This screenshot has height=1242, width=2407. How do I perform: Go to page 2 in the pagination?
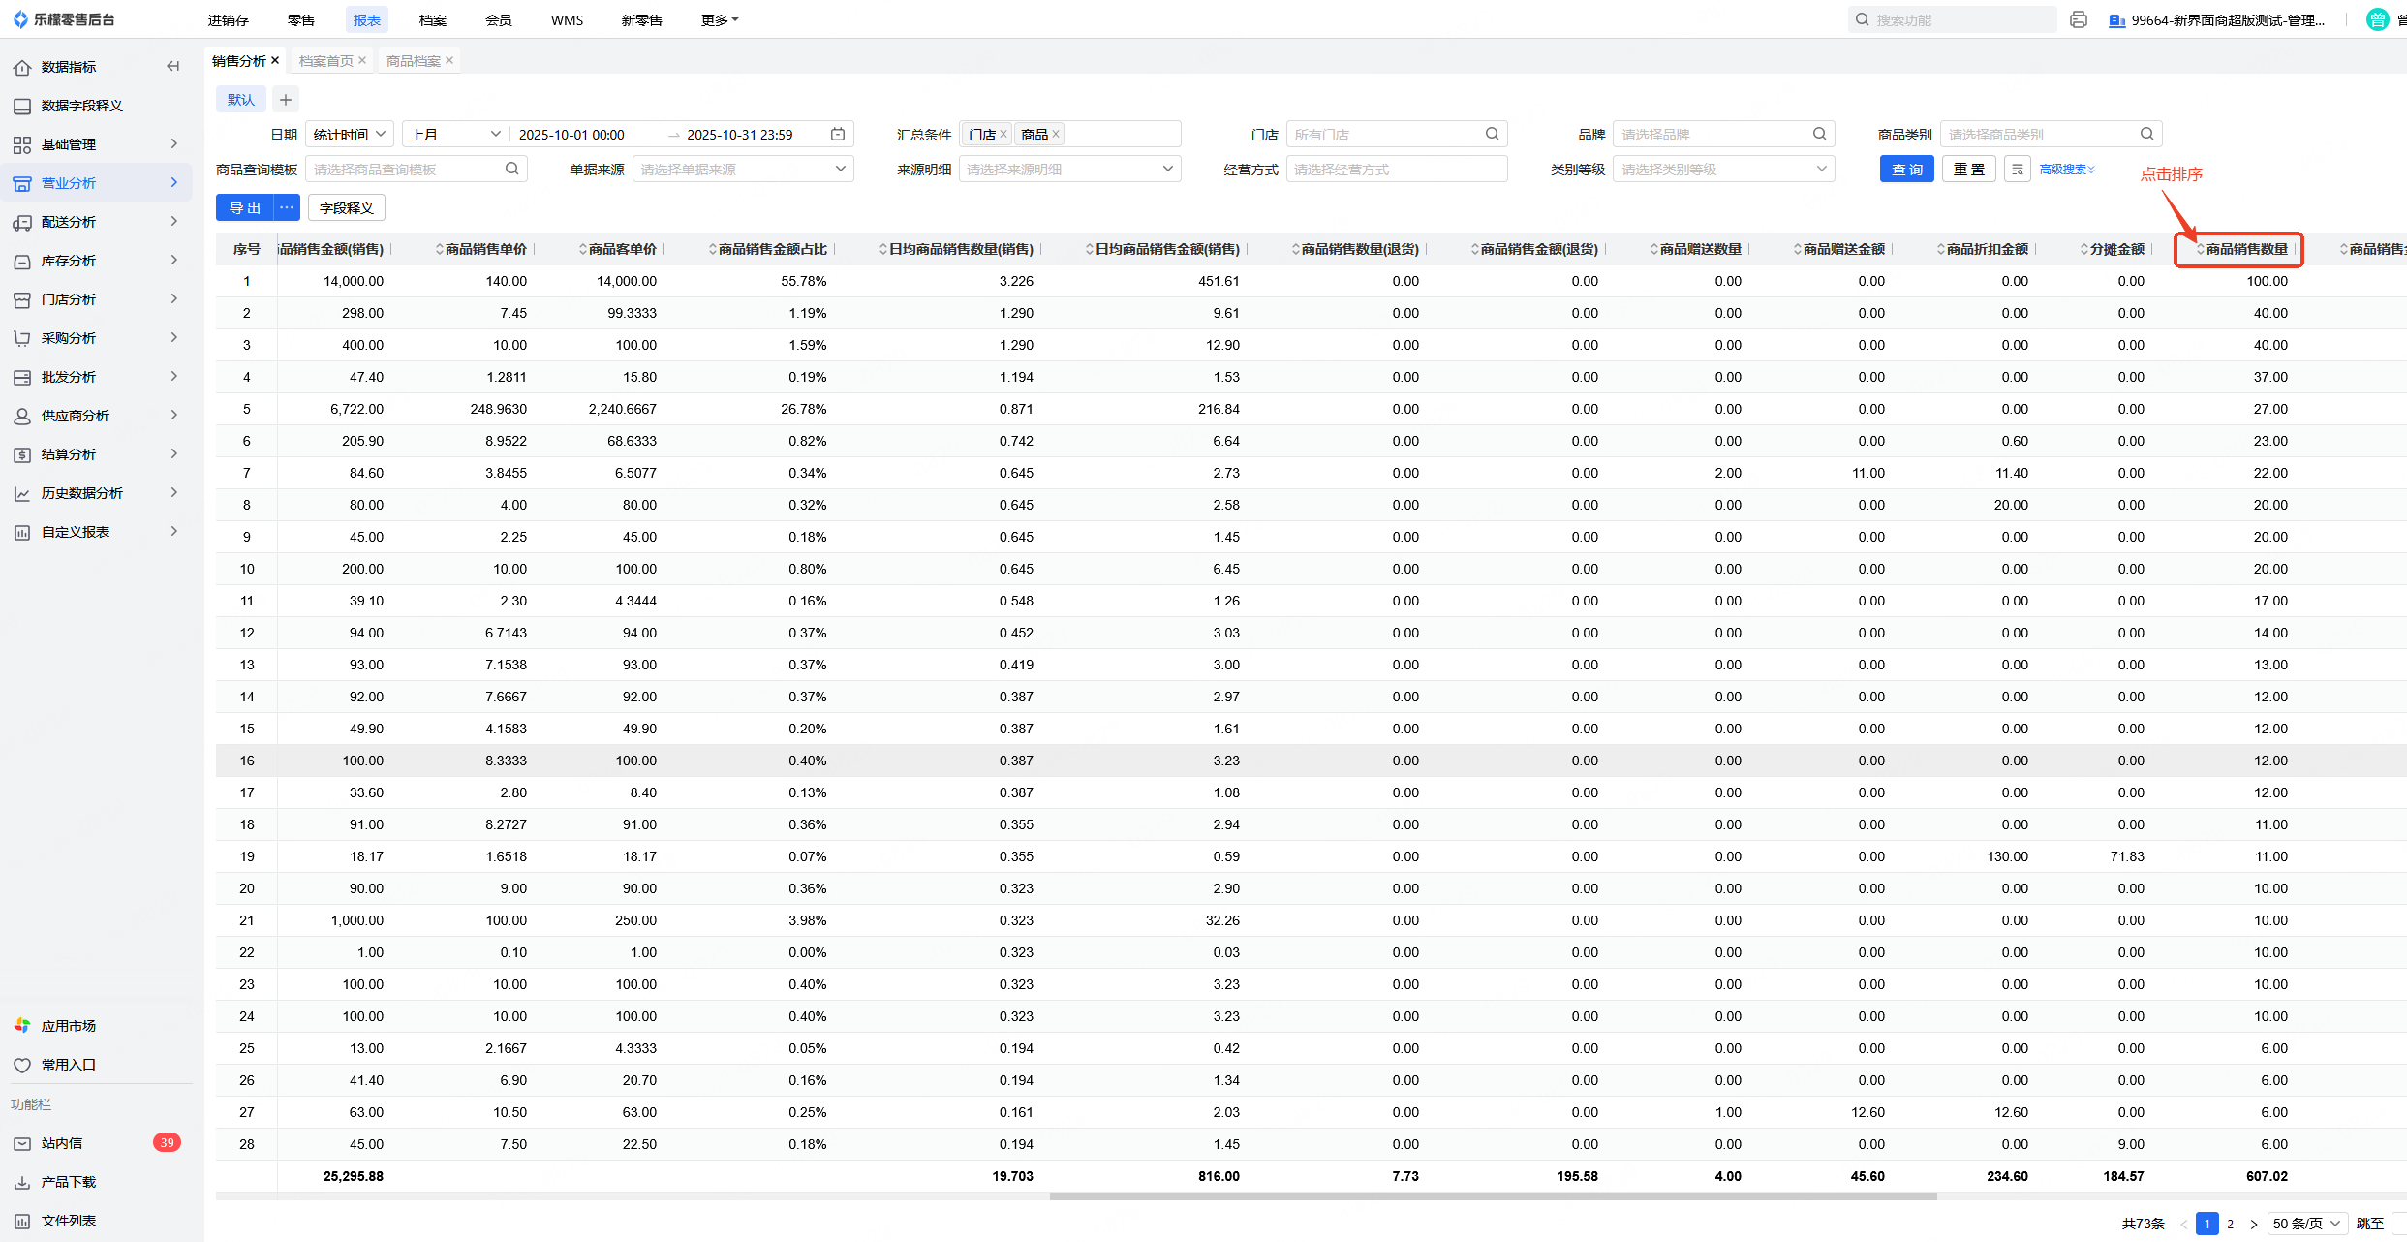coord(2230,1224)
